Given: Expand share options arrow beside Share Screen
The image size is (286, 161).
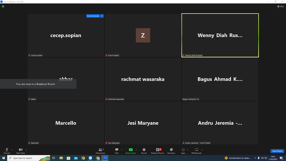Looking at the screenshot, I should [x=136, y=150].
